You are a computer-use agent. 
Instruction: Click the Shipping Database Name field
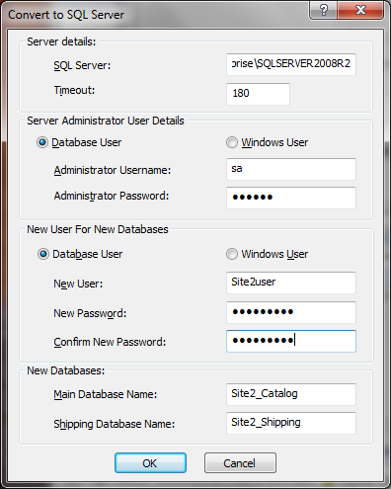click(x=291, y=423)
